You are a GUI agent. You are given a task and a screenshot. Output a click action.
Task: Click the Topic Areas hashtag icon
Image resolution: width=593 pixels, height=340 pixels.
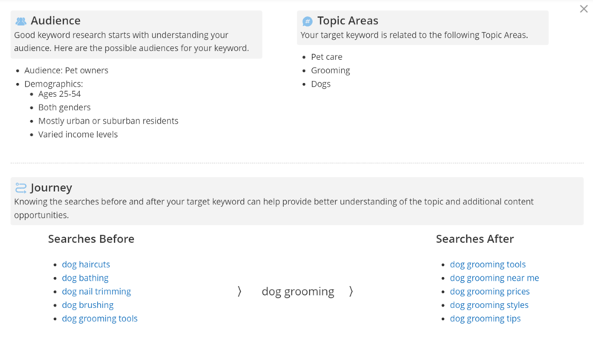[x=308, y=21]
